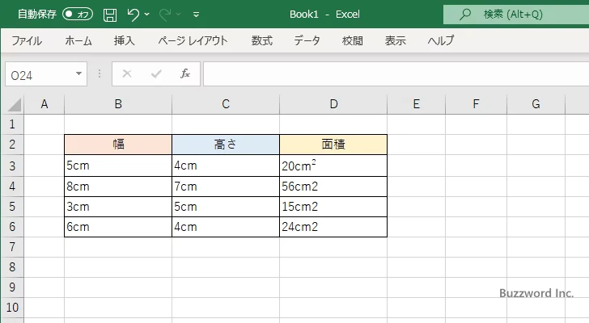Select column A header
This screenshot has height=323, width=589.
[44, 104]
